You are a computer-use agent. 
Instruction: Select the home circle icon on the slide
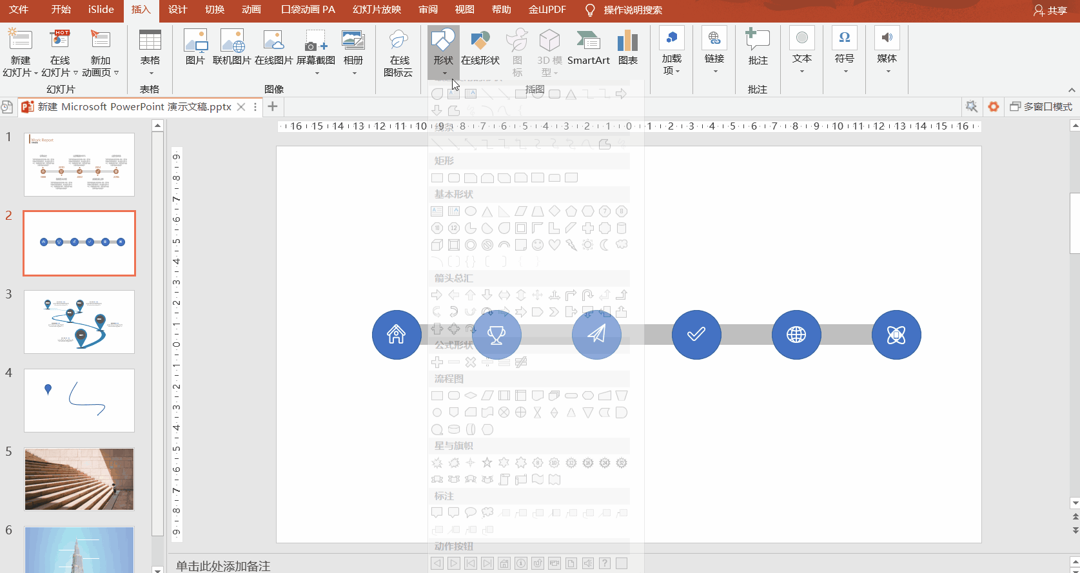tap(397, 335)
